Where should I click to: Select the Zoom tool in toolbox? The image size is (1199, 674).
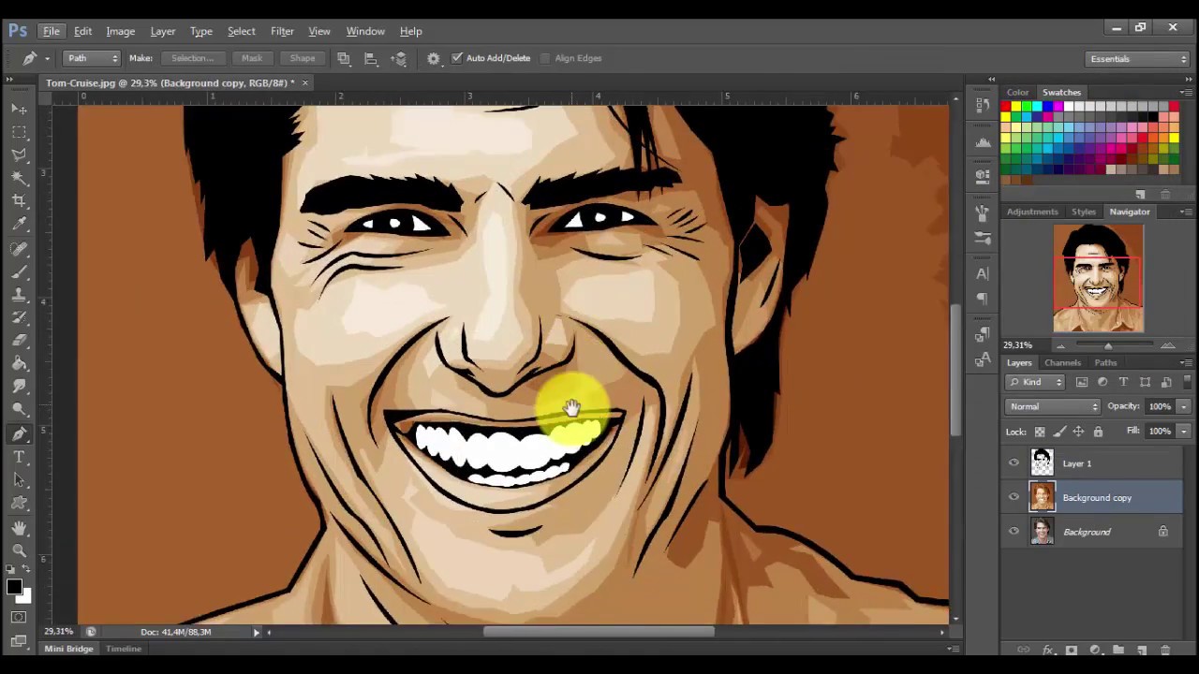tap(20, 551)
